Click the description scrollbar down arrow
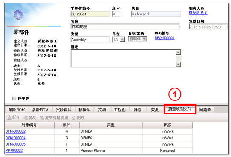This screenshot has width=231, height=157. pyautogui.click(x=178, y=64)
